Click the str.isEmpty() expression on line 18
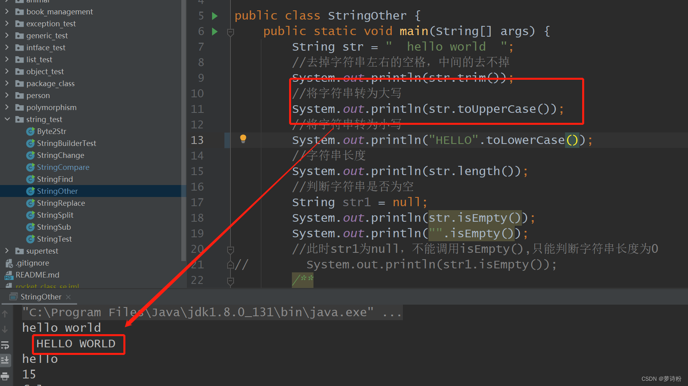Screen dimensions: 688x386 coord(475,218)
